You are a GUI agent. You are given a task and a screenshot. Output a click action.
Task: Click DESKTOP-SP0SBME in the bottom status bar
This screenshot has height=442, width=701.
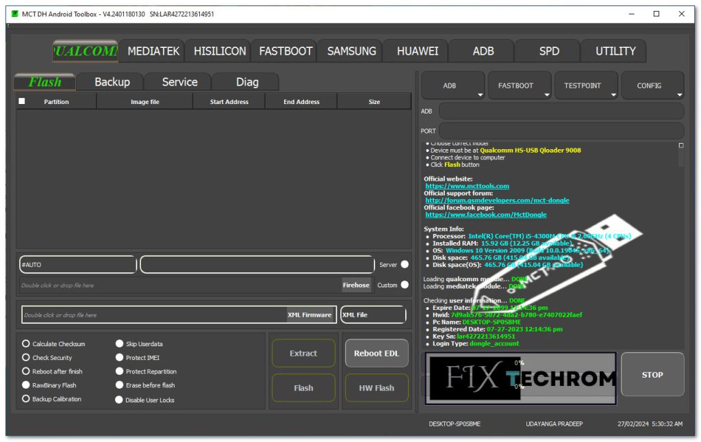click(455, 424)
